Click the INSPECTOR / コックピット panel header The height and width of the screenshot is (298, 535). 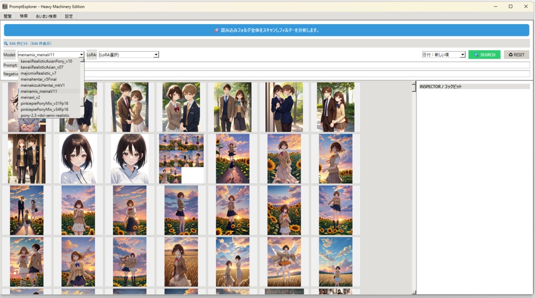point(473,86)
